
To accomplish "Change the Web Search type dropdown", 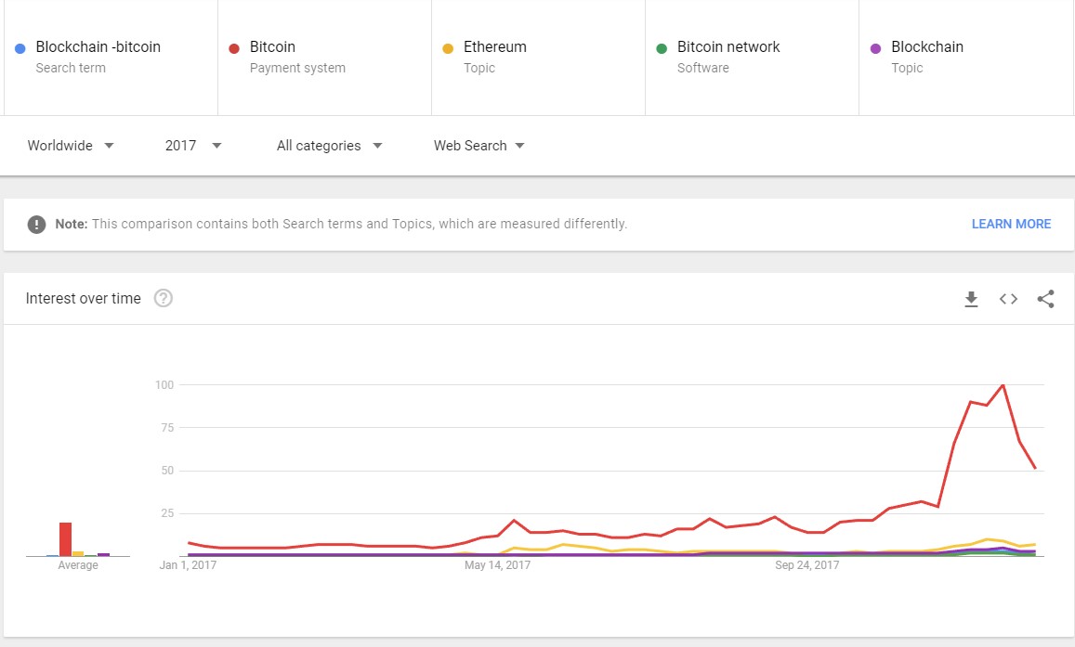I will [x=479, y=146].
